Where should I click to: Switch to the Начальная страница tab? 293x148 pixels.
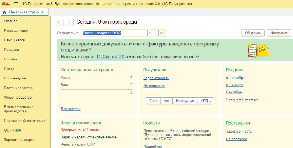pyautogui.click(x=24, y=12)
